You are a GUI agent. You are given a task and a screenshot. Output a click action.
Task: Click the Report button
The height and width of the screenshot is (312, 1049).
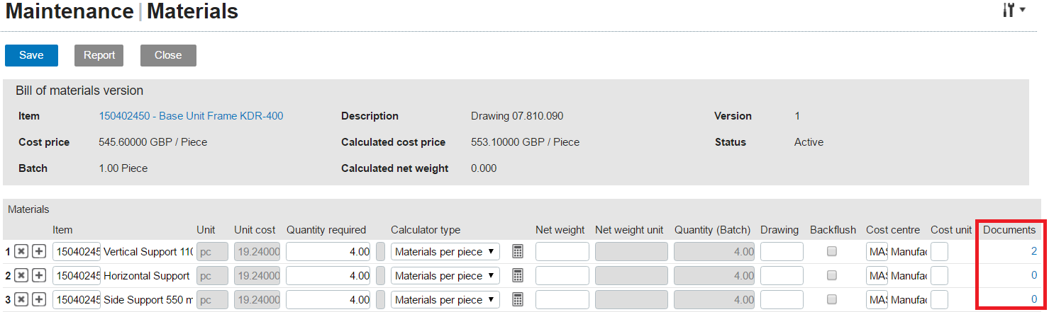tap(99, 55)
